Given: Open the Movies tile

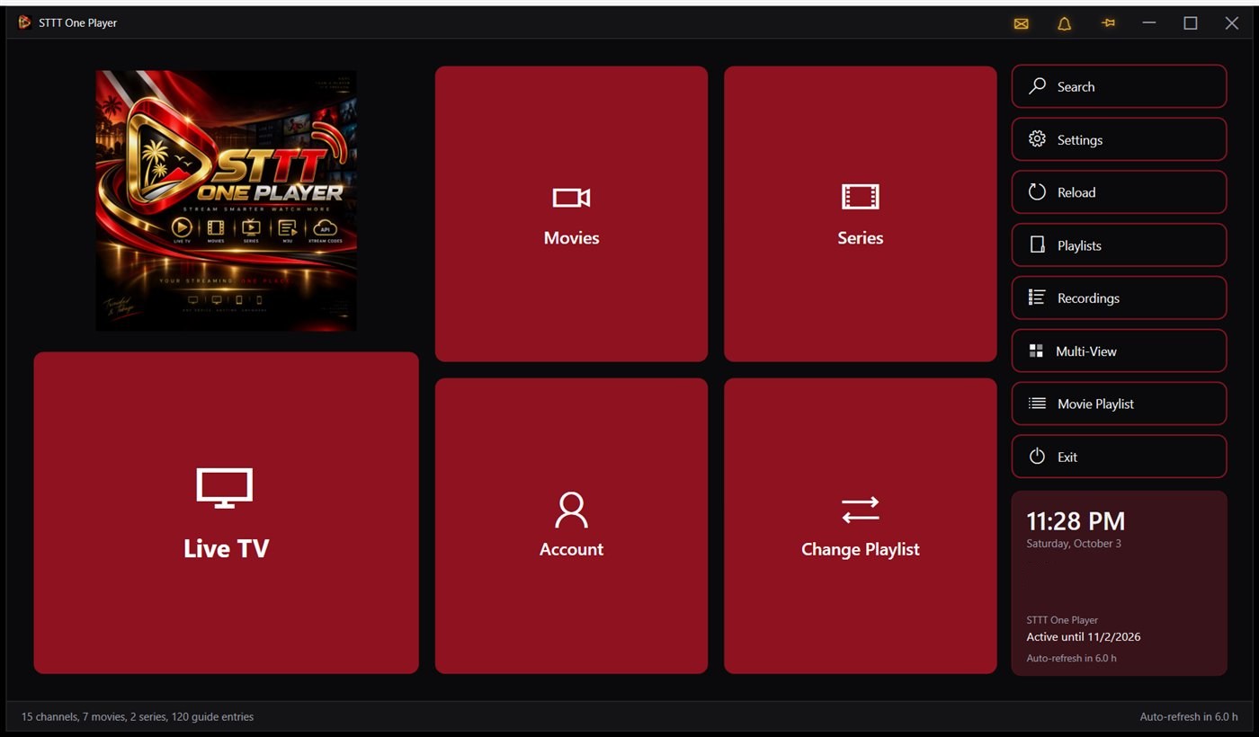Looking at the screenshot, I should click(x=571, y=214).
